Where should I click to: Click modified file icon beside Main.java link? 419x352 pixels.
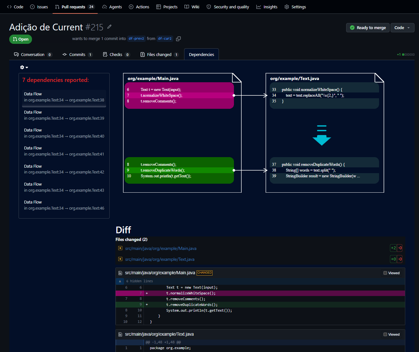click(120, 248)
